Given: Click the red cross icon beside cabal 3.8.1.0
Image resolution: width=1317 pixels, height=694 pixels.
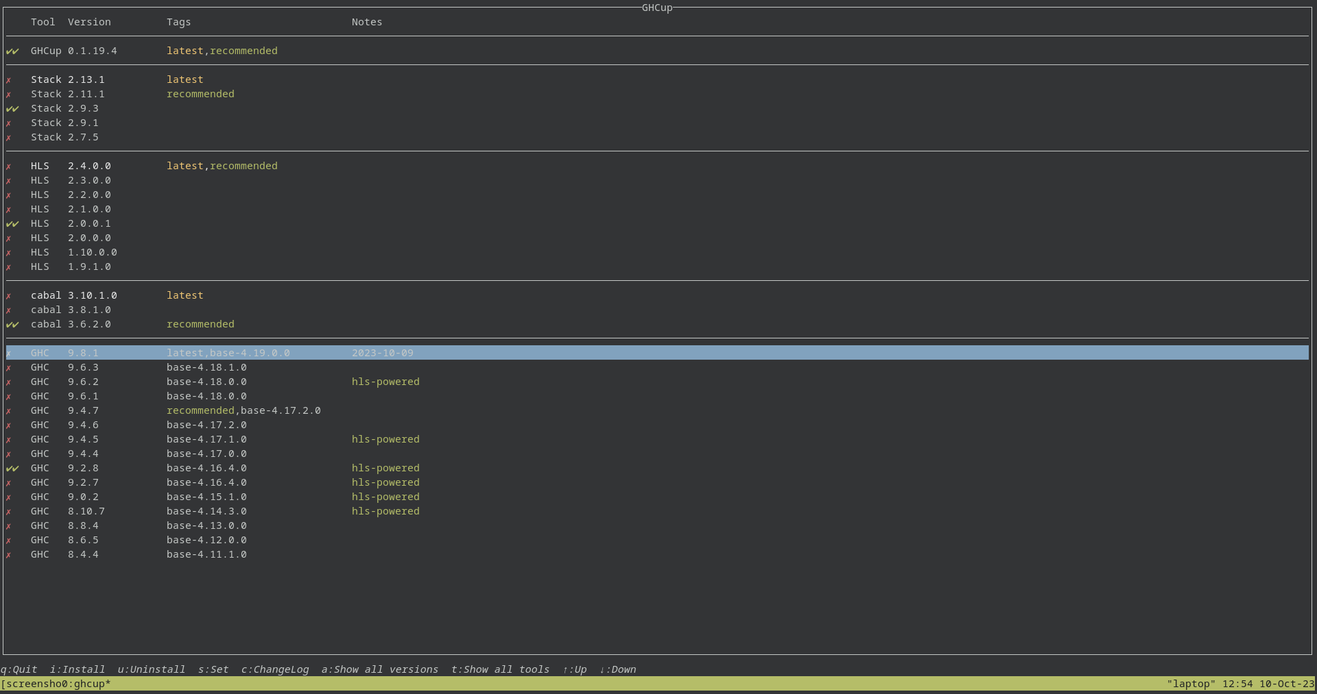Looking at the screenshot, I should click(x=9, y=310).
